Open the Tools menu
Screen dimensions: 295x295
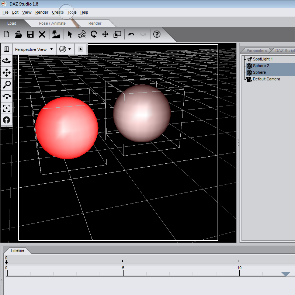tap(72, 12)
